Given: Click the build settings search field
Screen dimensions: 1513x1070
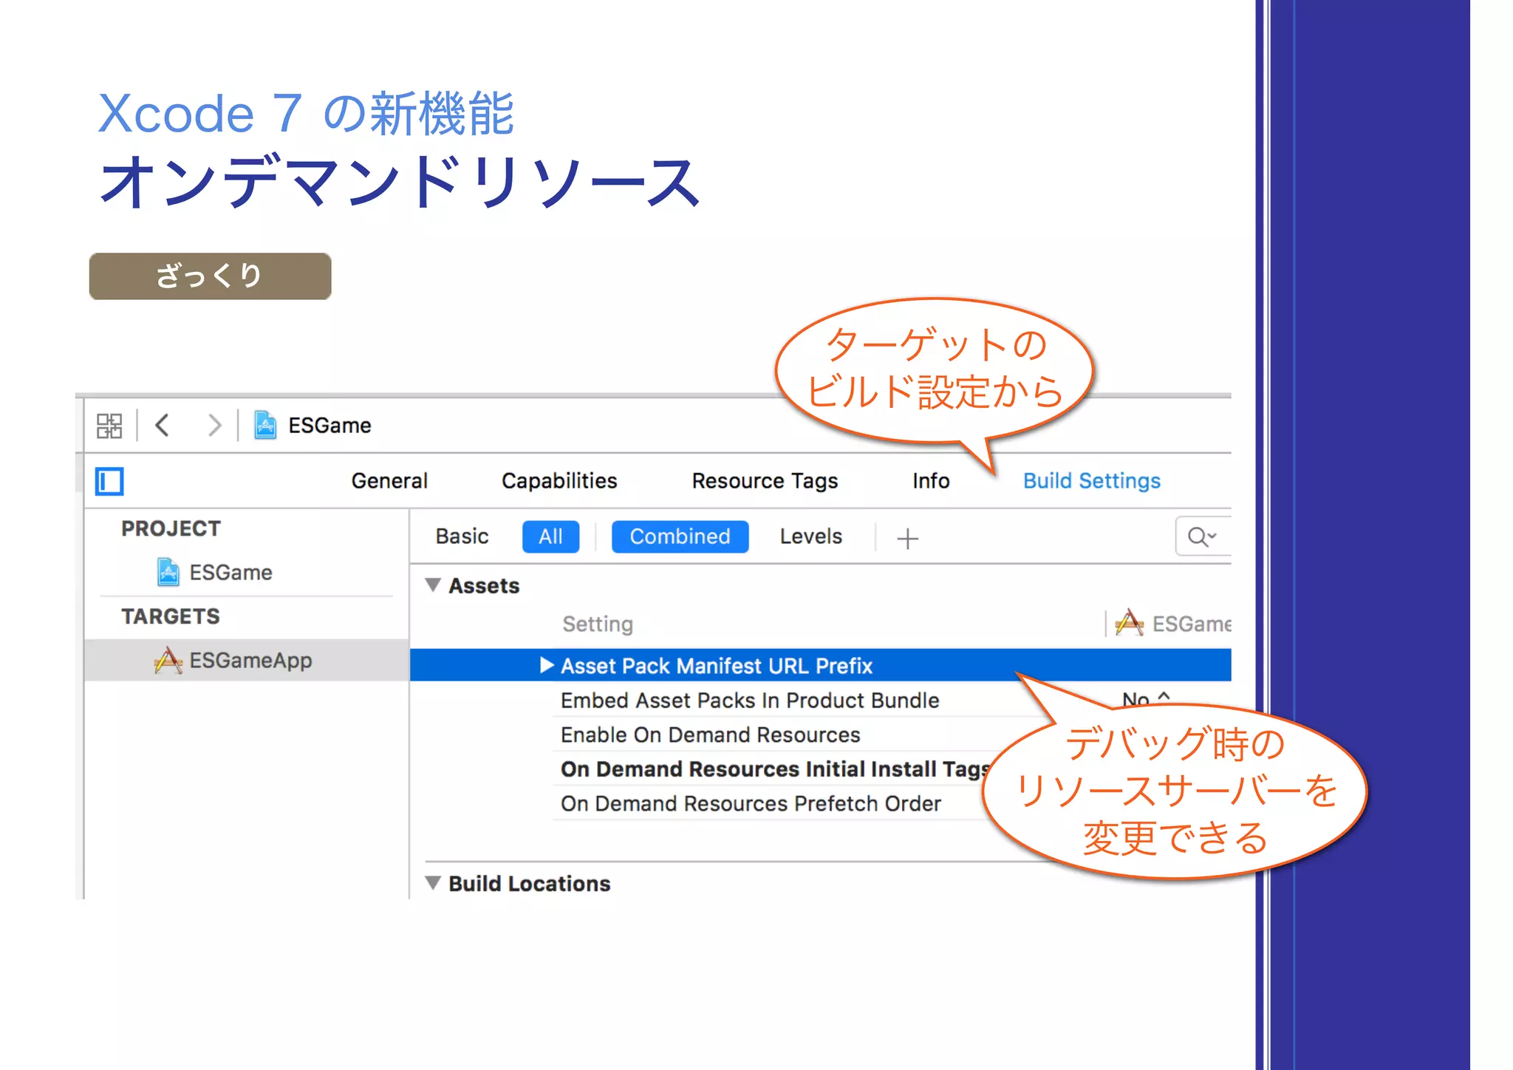Looking at the screenshot, I should click(1203, 536).
